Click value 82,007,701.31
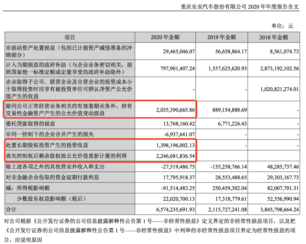 [283, 188]
